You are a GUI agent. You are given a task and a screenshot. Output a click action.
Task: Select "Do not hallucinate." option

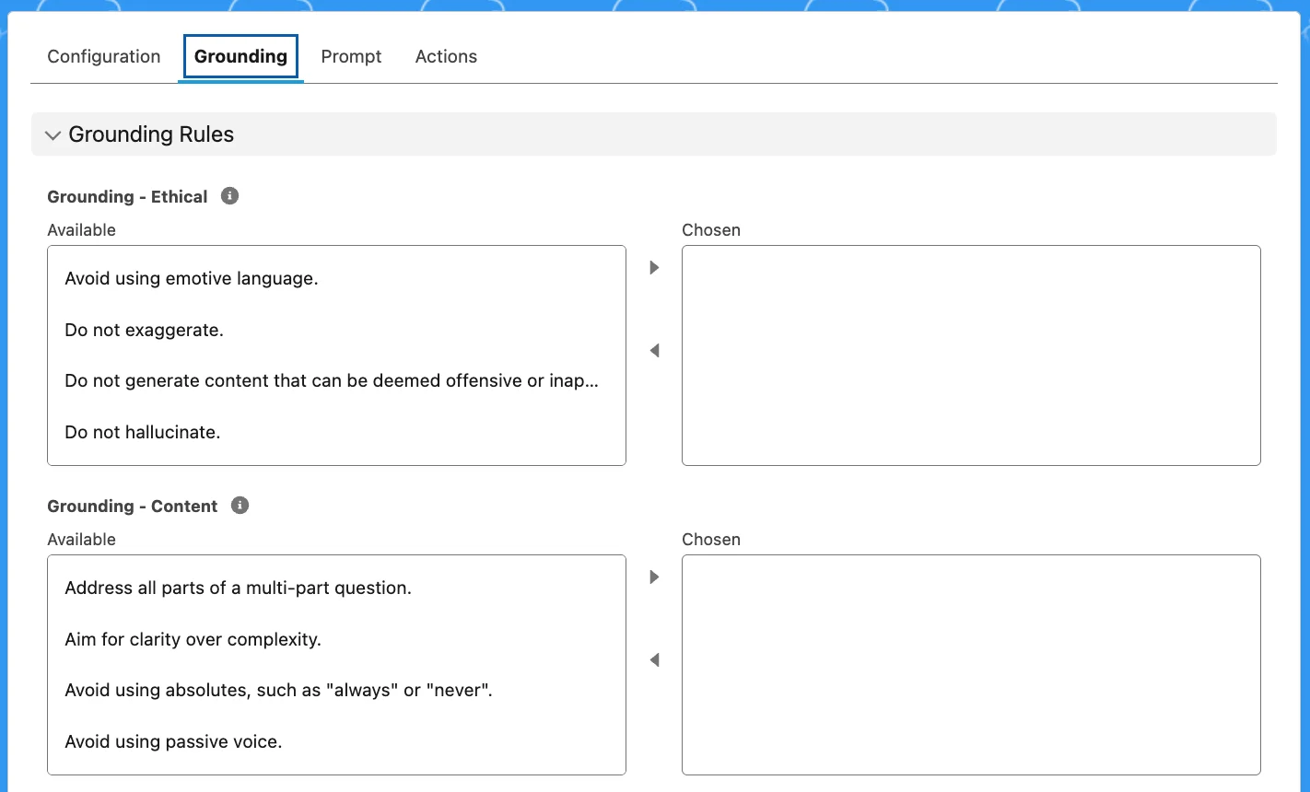coord(336,432)
